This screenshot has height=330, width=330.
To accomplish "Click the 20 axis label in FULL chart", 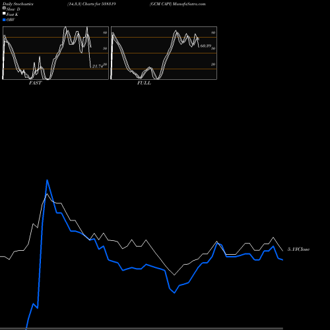I will 213,64.
